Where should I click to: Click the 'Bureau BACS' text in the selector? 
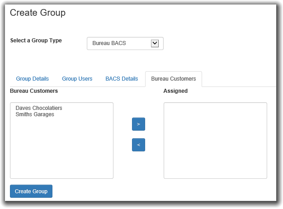109,43
